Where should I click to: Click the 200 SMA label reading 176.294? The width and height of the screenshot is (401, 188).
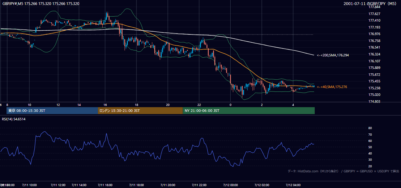[x=333, y=55]
